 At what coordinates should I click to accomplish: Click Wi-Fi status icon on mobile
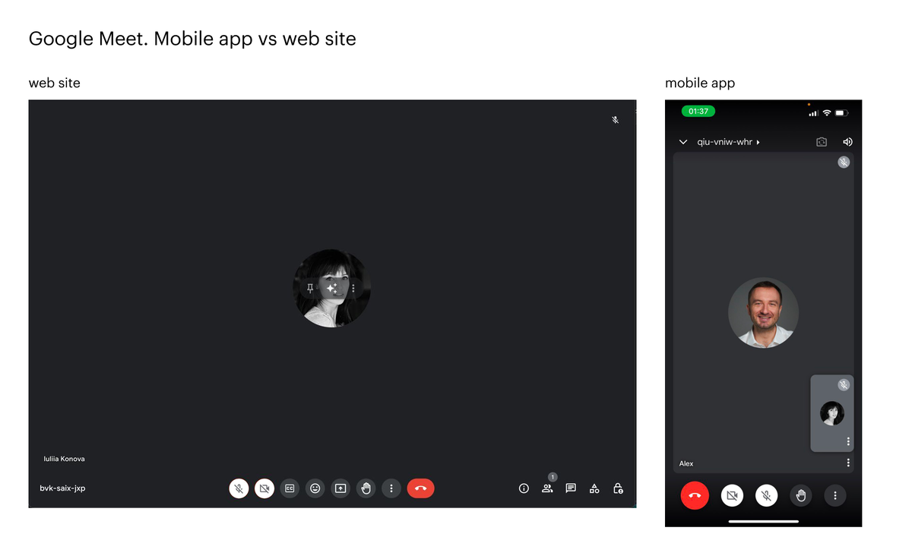tap(827, 113)
